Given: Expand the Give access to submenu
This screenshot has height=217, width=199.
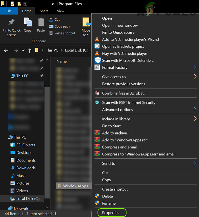Looking at the screenshot, I should point(195,77).
